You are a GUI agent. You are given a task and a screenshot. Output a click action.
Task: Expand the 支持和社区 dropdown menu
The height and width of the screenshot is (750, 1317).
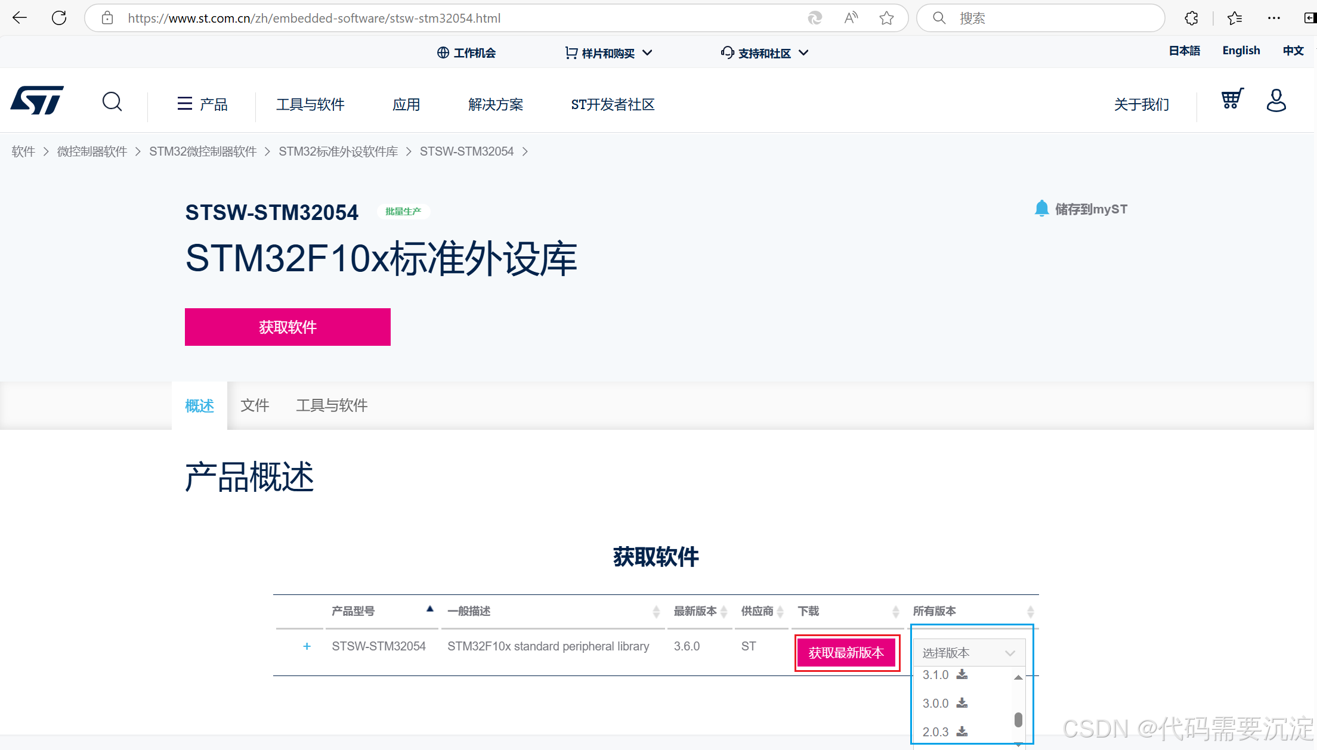[x=764, y=53]
